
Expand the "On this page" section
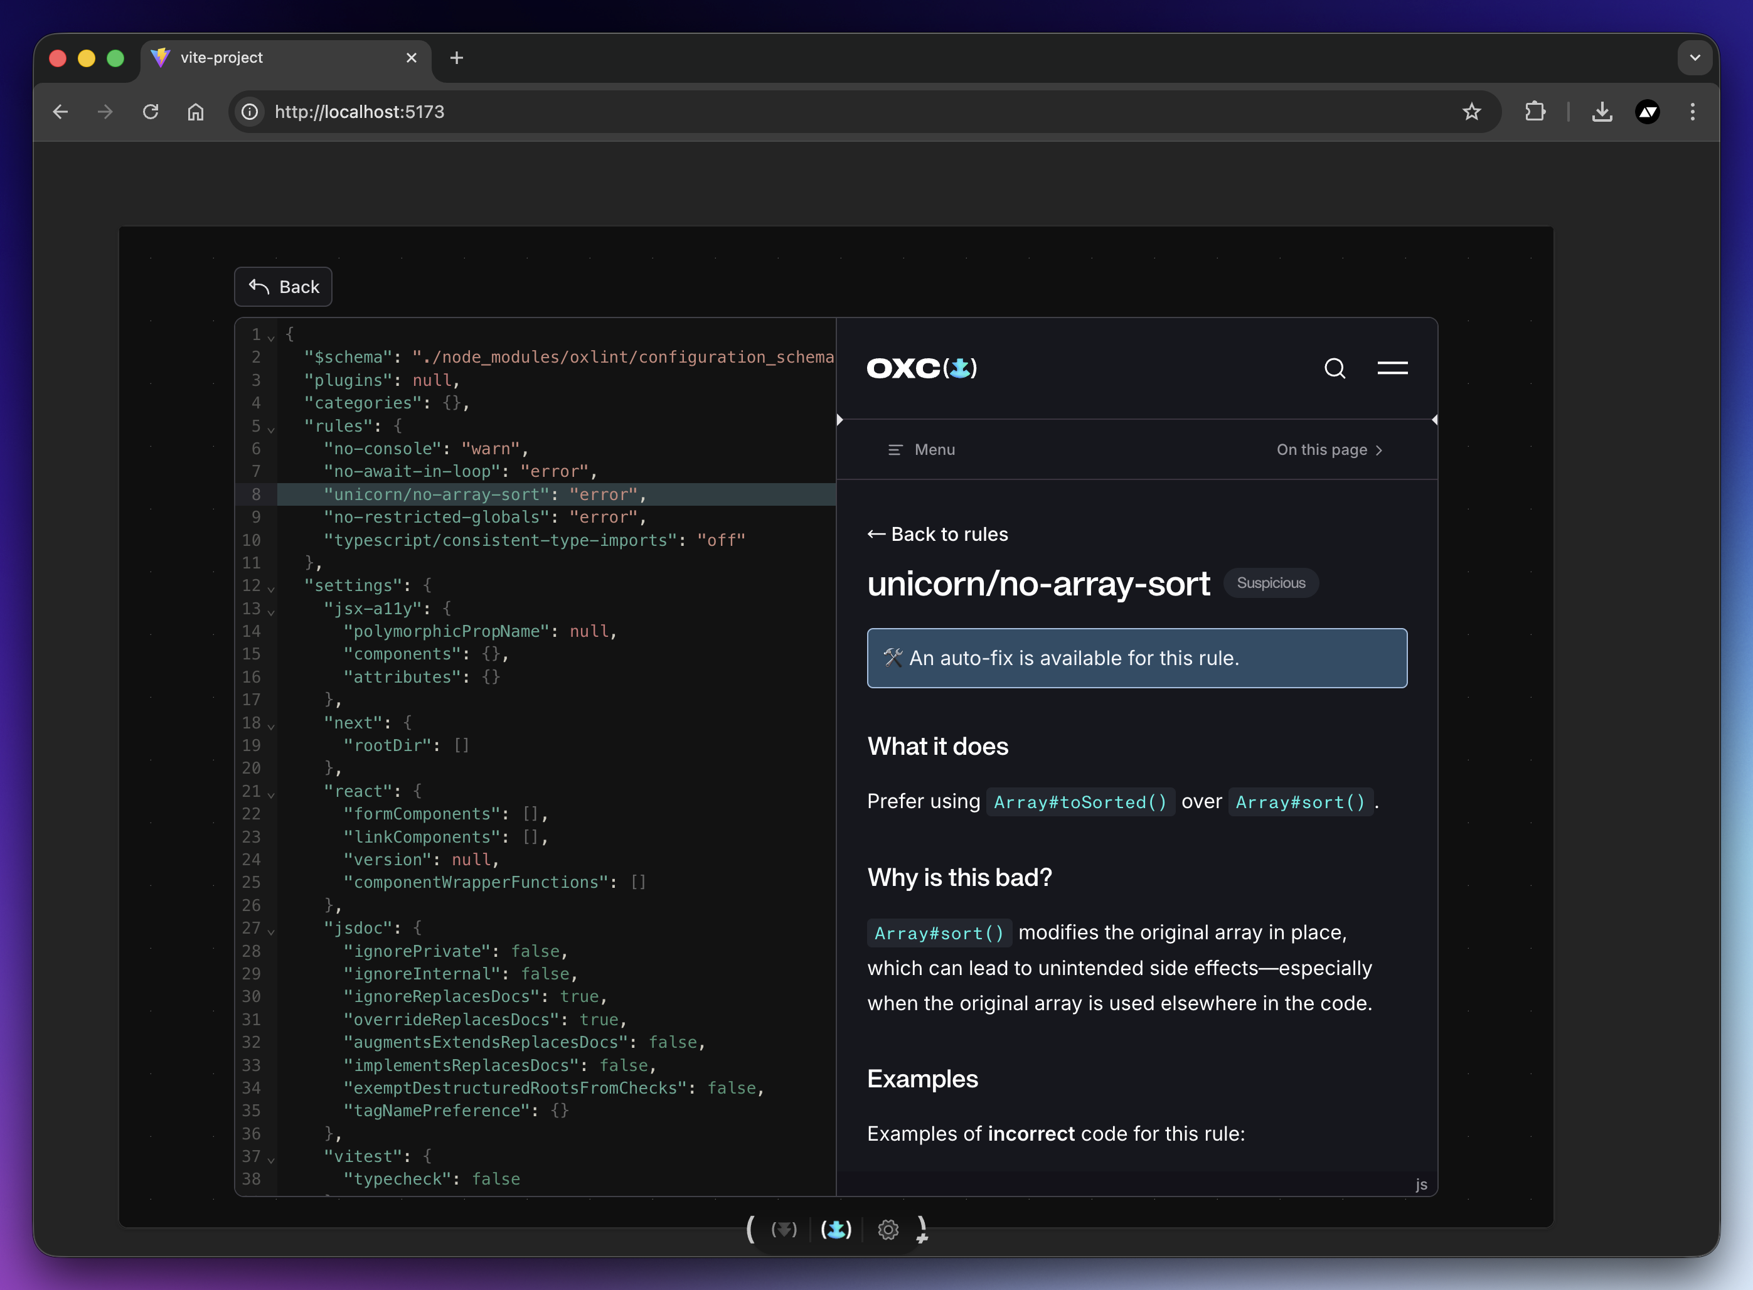pyautogui.click(x=1329, y=450)
